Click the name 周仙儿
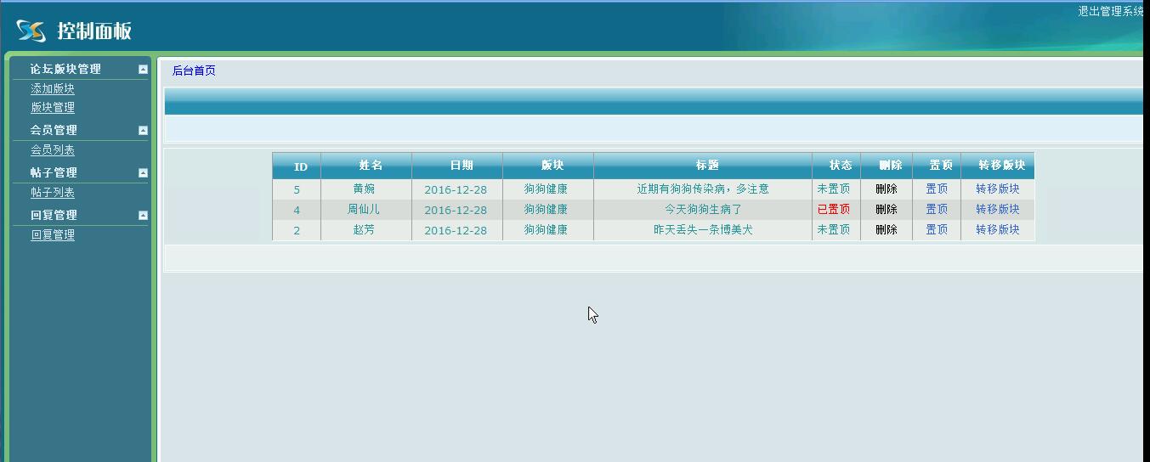The width and height of the screenshot is (1150, 462). (x=364, y=209)
